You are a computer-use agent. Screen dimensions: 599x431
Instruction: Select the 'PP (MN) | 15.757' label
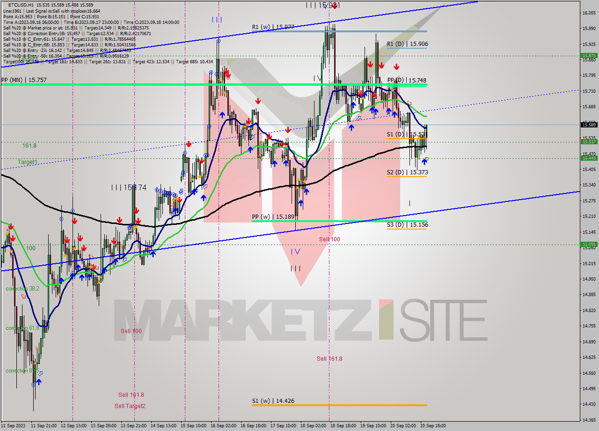[24, 80]
